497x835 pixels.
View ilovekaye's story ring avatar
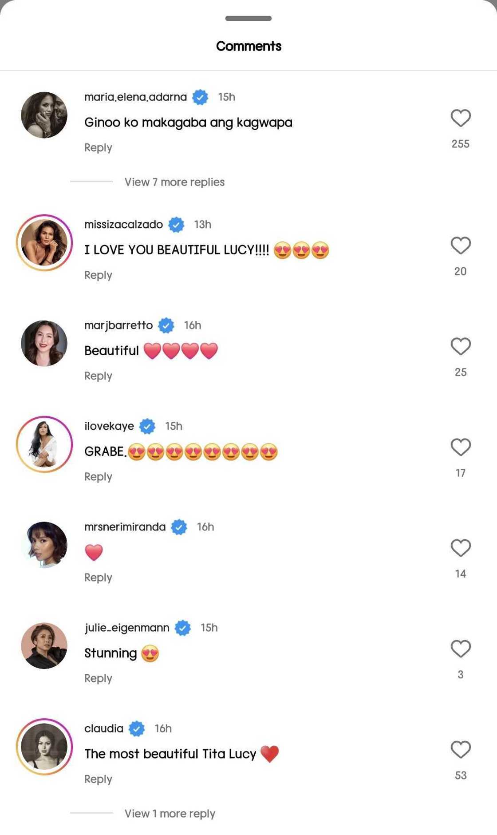[x=44, y=444]
